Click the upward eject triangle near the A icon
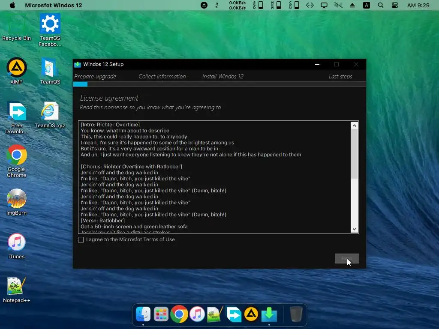The width and height of the screenshot is (439, 329). (352, 5)
